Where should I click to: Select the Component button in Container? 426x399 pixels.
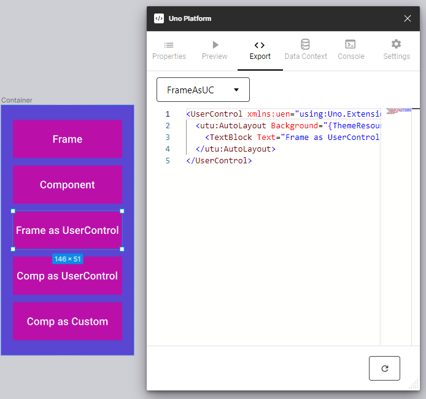(x=68, y=185)
